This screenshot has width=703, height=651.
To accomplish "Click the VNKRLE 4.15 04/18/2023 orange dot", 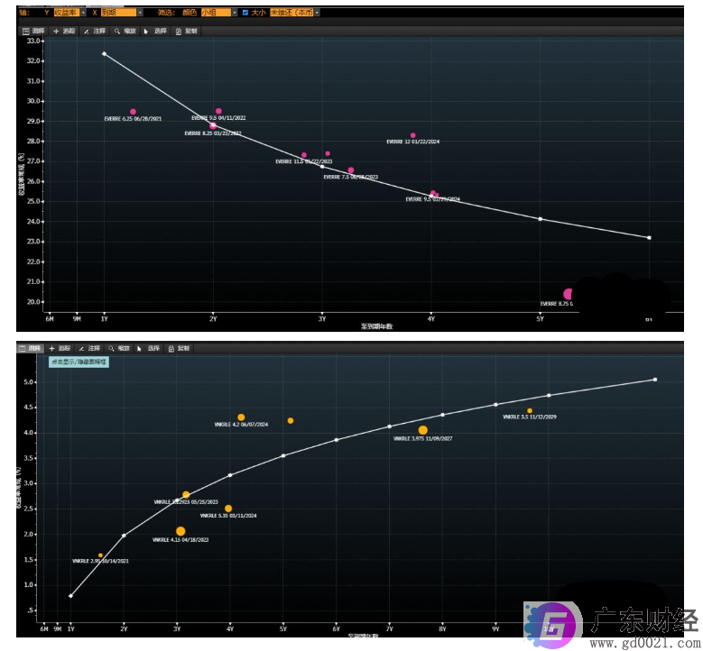I will [x=180, y=531].
